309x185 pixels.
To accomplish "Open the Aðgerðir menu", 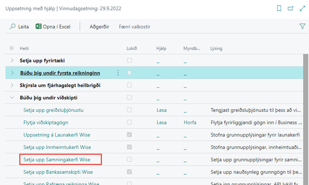I will [99, 26].
